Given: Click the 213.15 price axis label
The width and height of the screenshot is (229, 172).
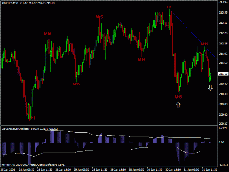Looking at the screenshot, I should [223, 23].
